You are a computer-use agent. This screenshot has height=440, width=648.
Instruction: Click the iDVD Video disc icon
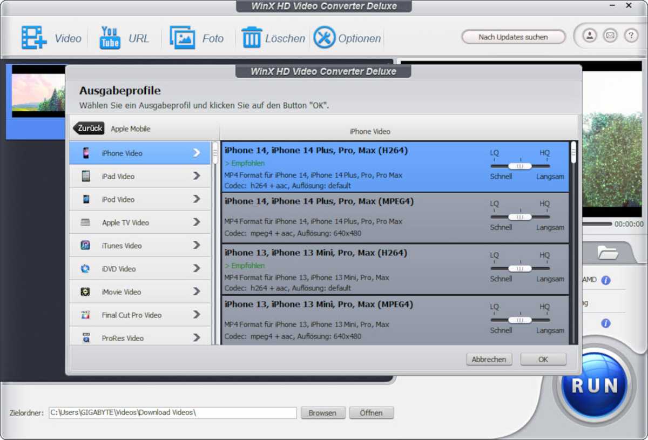point(85,269)
